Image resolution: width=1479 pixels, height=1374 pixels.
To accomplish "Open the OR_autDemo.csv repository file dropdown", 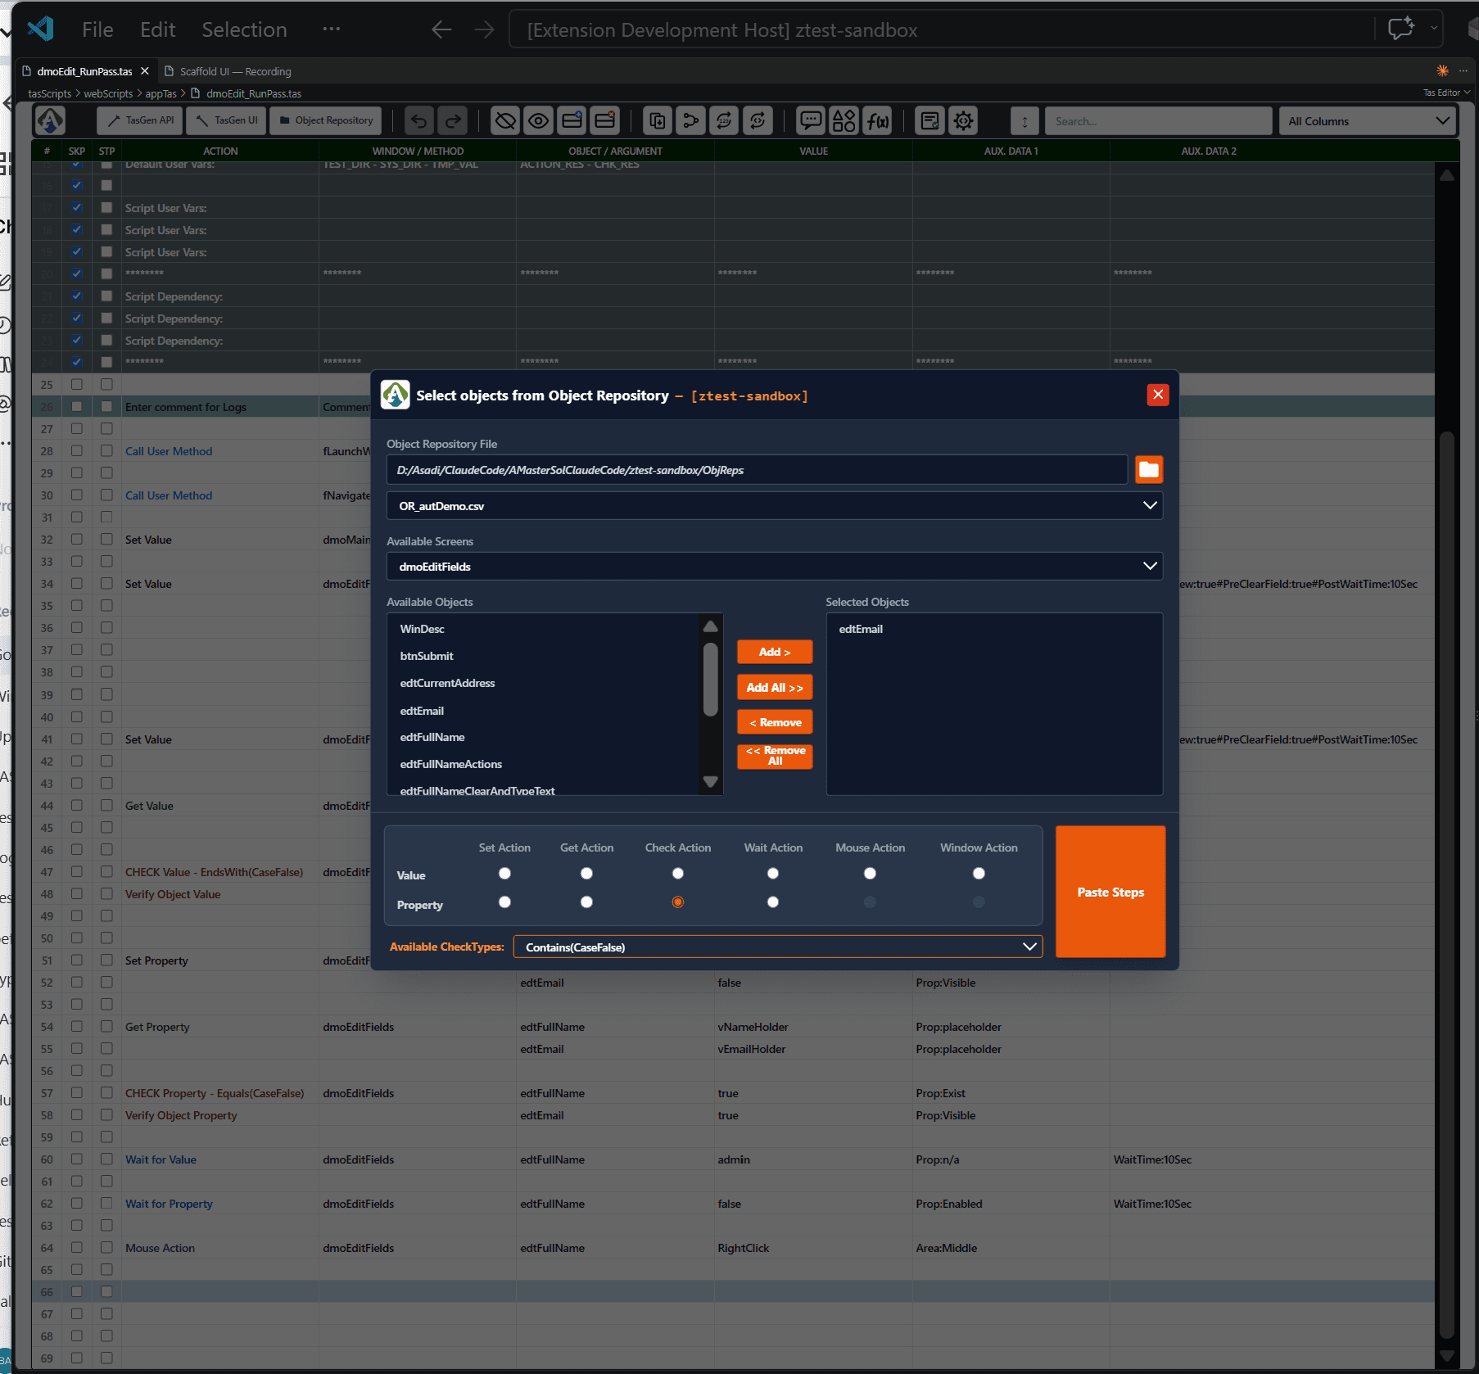I will coord(775,506).
